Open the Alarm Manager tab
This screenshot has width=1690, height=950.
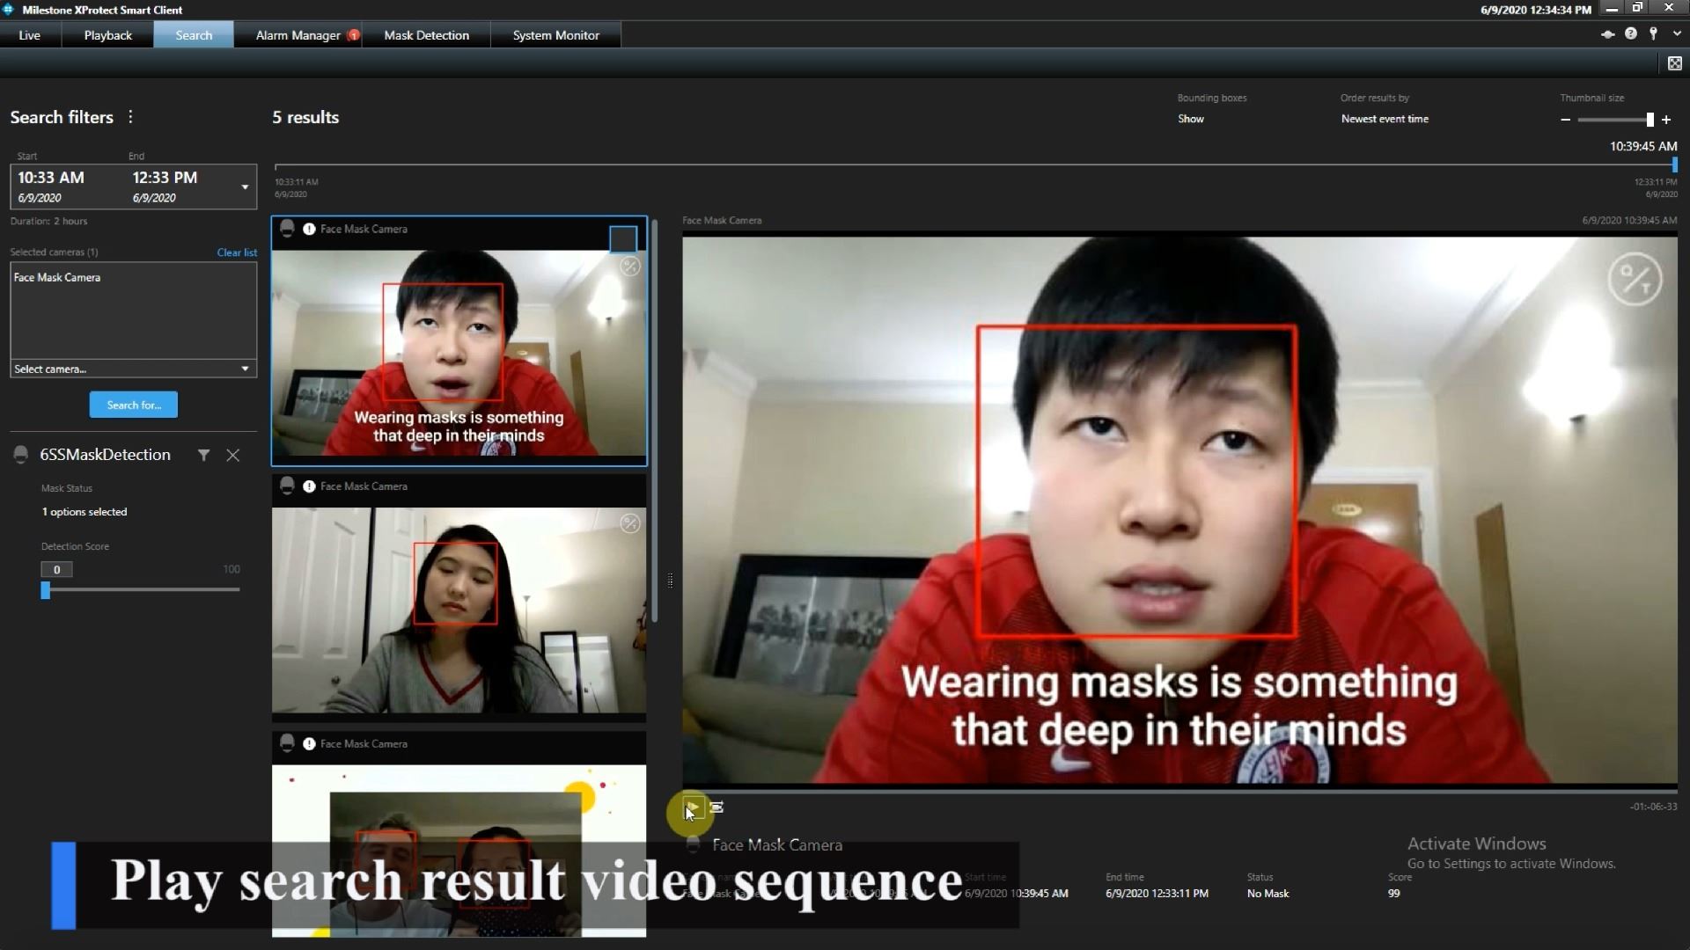click(x=298, y=35)
